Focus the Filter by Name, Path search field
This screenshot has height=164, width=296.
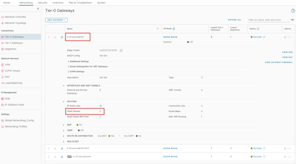point(268,19)
